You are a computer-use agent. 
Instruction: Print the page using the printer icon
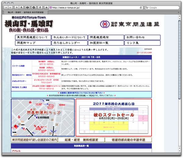pos(27,8)
